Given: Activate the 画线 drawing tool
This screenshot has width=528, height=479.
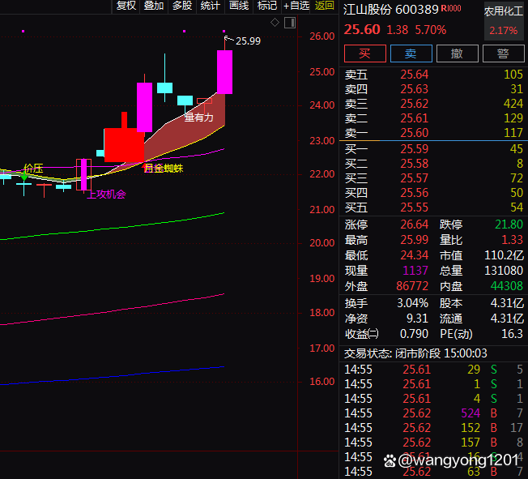Looking at the screenshot, I should click(x=239, y=6).
